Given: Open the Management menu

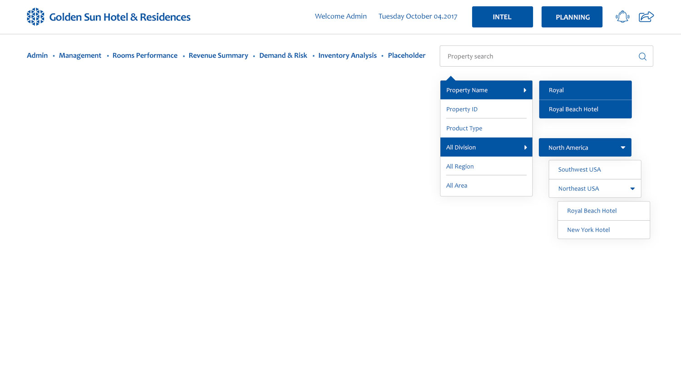Looking at the screenshot, I should point(80,55).
